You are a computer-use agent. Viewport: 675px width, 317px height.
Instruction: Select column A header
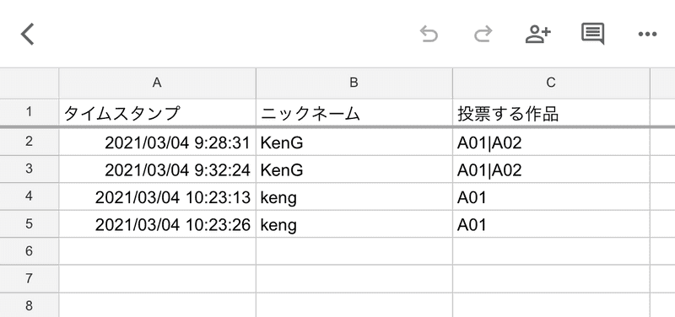point(157,83)
